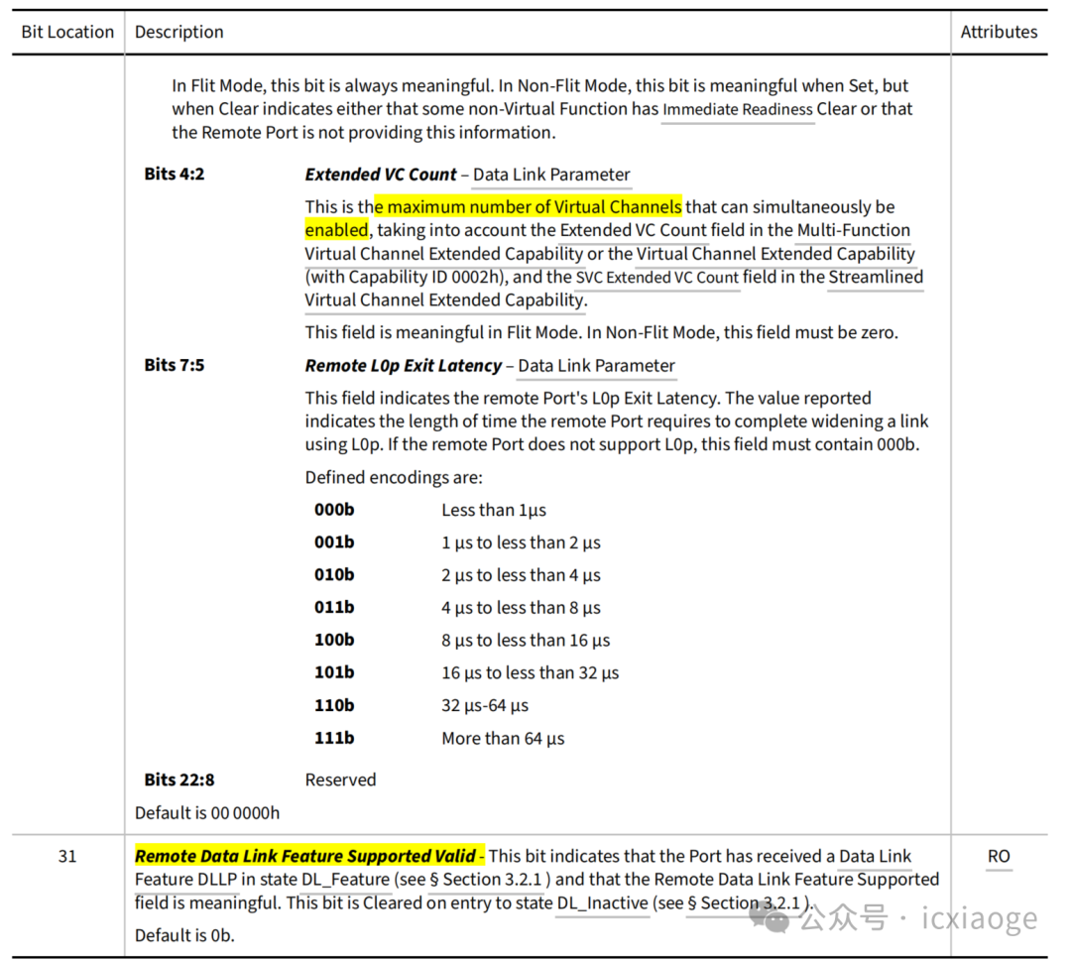
Task: Click the 111b encoding value
Action: (x=334, y=739)
